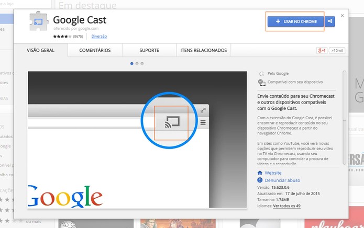Select the third screenshot carousel dot
Screen dimensions: 364x228
(142, 63)
